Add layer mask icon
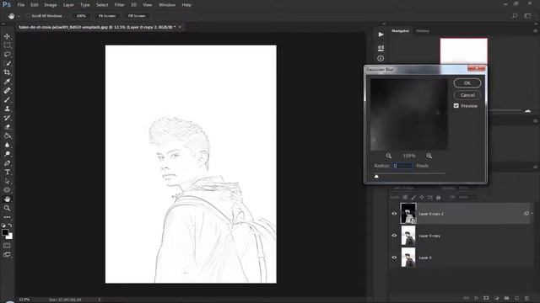 [x=486, y=298]
